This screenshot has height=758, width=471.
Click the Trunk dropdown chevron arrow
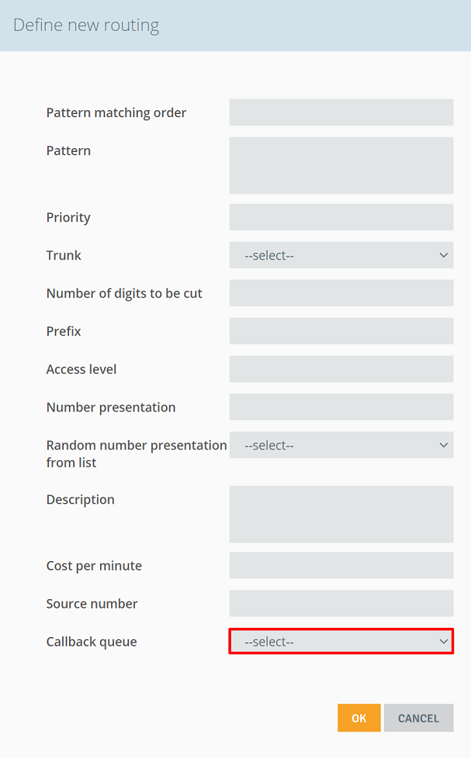[443, 255]
